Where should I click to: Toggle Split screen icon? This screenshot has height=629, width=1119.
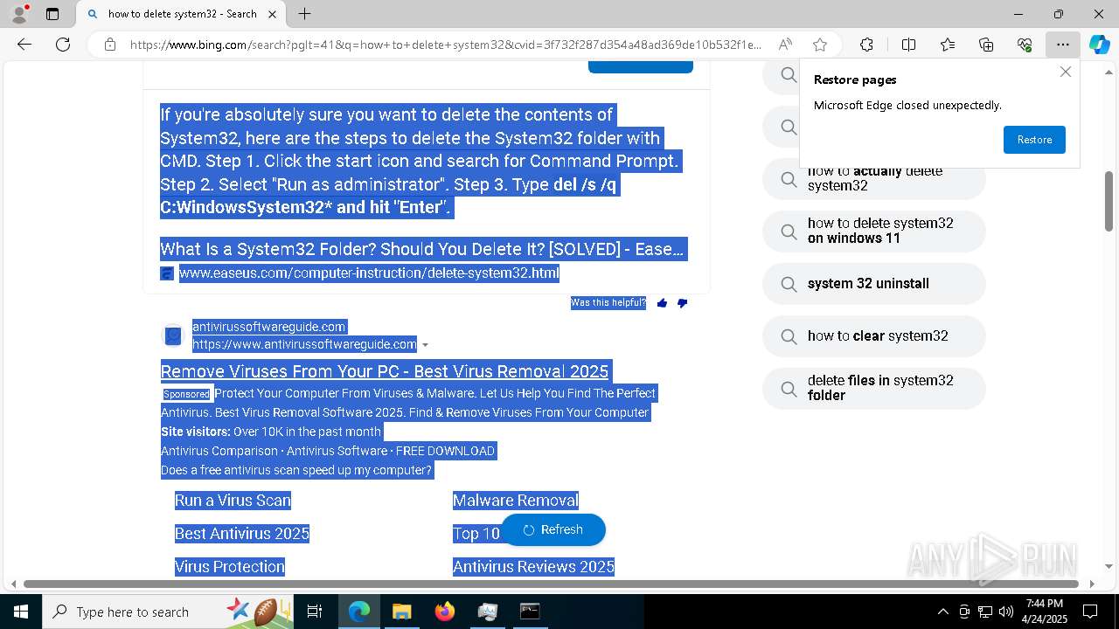(908, 45)
